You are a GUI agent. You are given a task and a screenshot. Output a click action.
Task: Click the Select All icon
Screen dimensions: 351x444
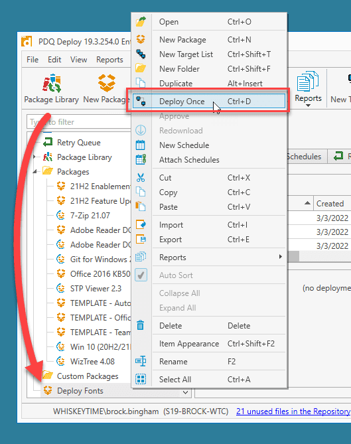[141, 379]
